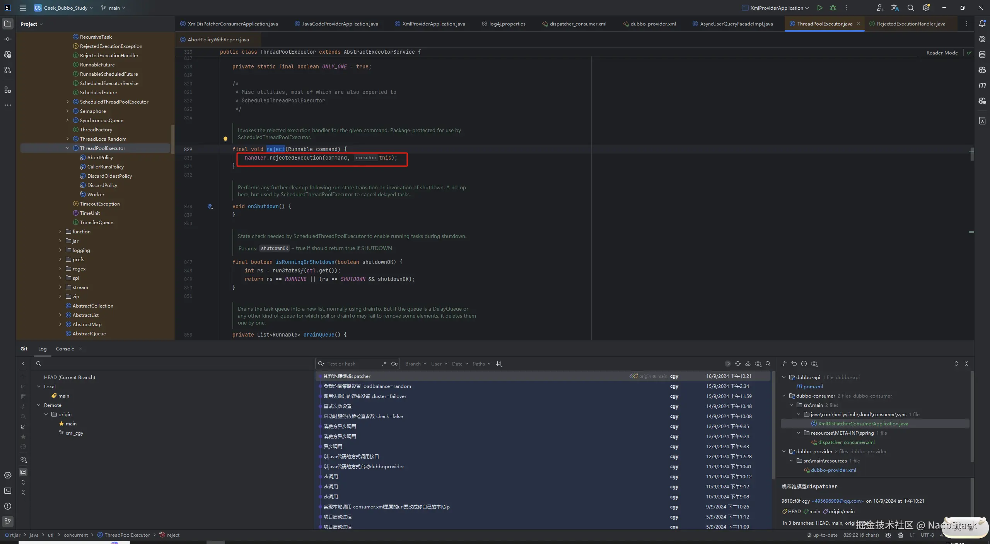Open the Terminal tool window icon

pyautogui.click(x=8, y=491)
